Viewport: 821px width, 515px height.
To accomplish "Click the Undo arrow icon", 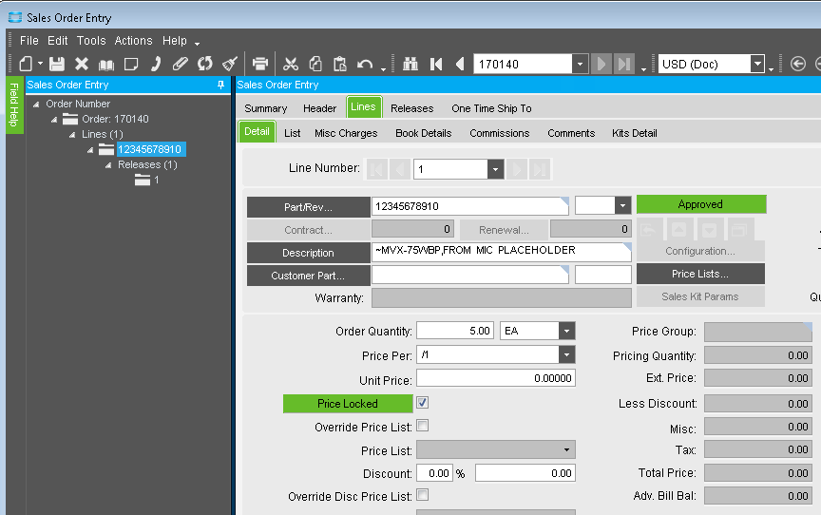I will pyautogui.click(x=365, y=64).
